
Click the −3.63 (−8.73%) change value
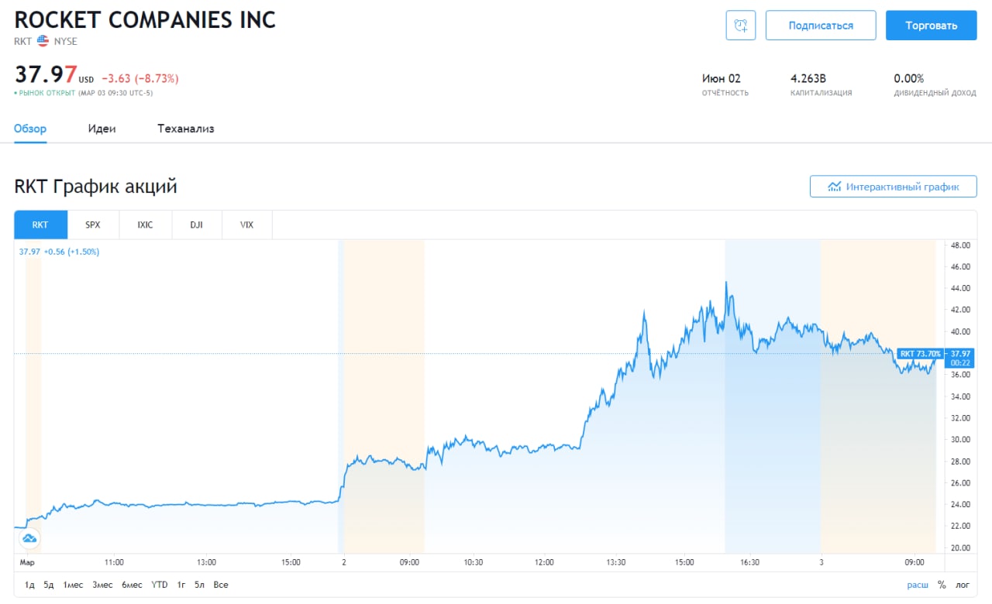tap(140, 78)
